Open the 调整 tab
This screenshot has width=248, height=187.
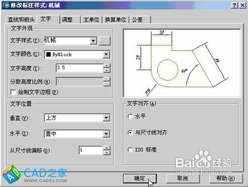(70, 20)
